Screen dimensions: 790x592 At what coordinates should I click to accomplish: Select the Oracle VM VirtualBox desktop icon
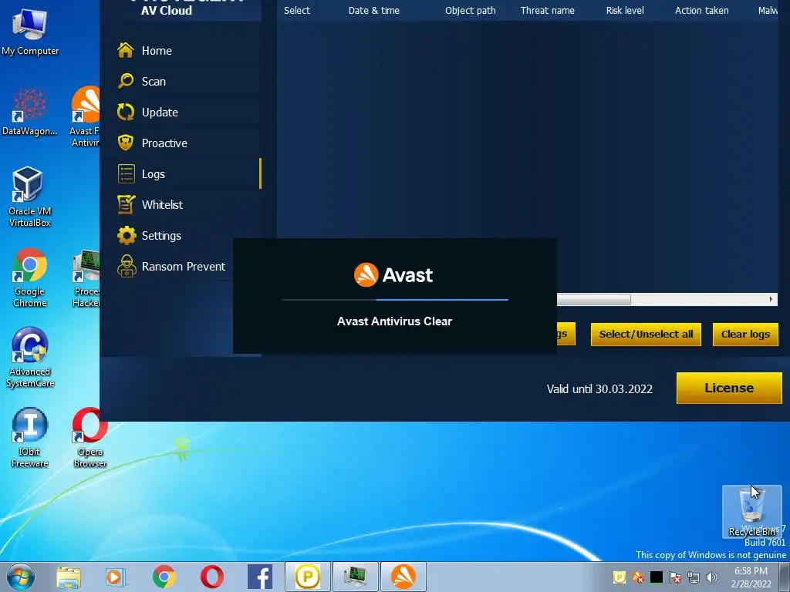click(x=30, y=197)
